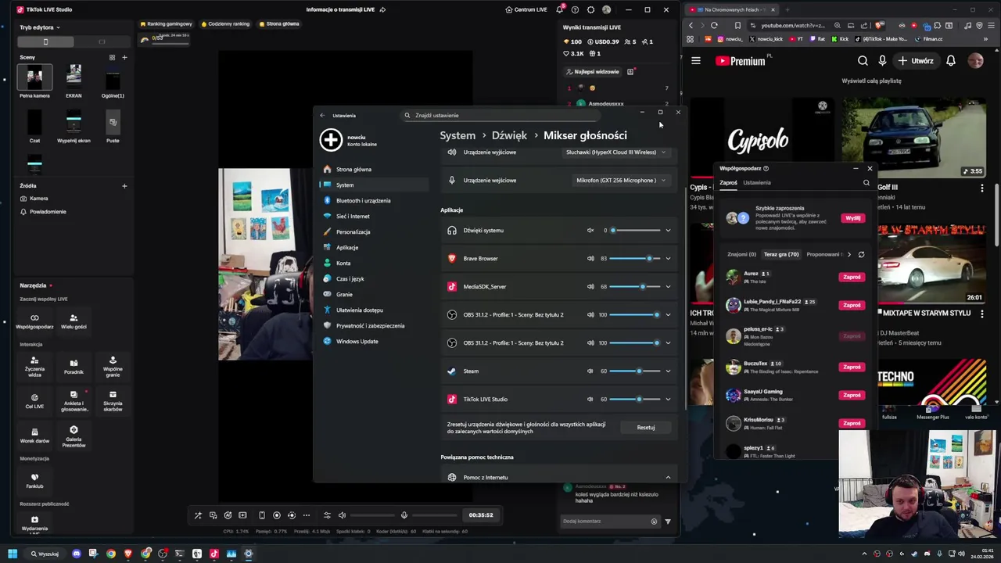The image size is (1001, 563).
Task: Click Resetuj button in volume mixer
Action: 646,428
